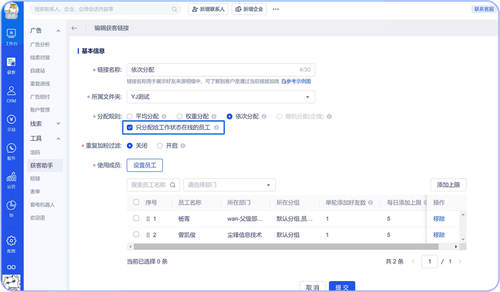Click the three-dot more options icon
Viewport: 500px width, 292px height.
coord(276,9)
